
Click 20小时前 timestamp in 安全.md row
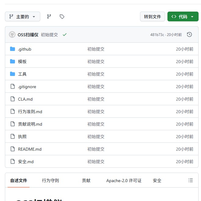click(185, 162)
